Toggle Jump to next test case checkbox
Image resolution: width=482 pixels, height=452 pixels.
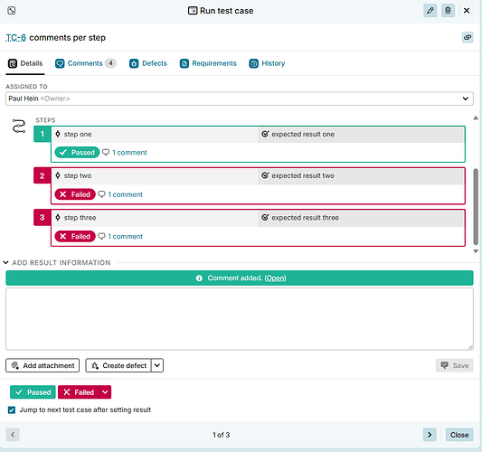12,410
